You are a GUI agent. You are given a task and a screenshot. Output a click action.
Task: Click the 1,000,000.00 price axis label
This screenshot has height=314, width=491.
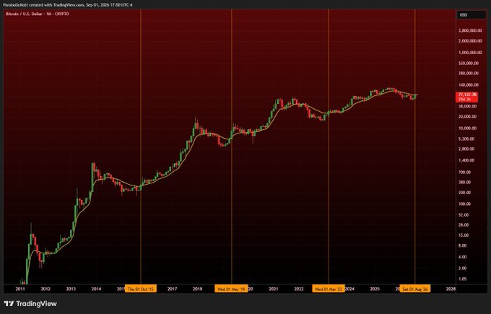point(470,53)
